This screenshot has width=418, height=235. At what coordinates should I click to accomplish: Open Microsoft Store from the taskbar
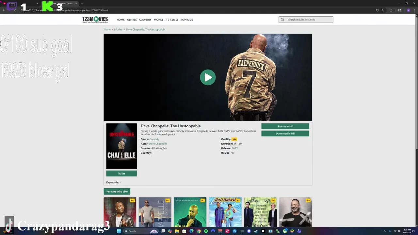(x=184, y=231)
